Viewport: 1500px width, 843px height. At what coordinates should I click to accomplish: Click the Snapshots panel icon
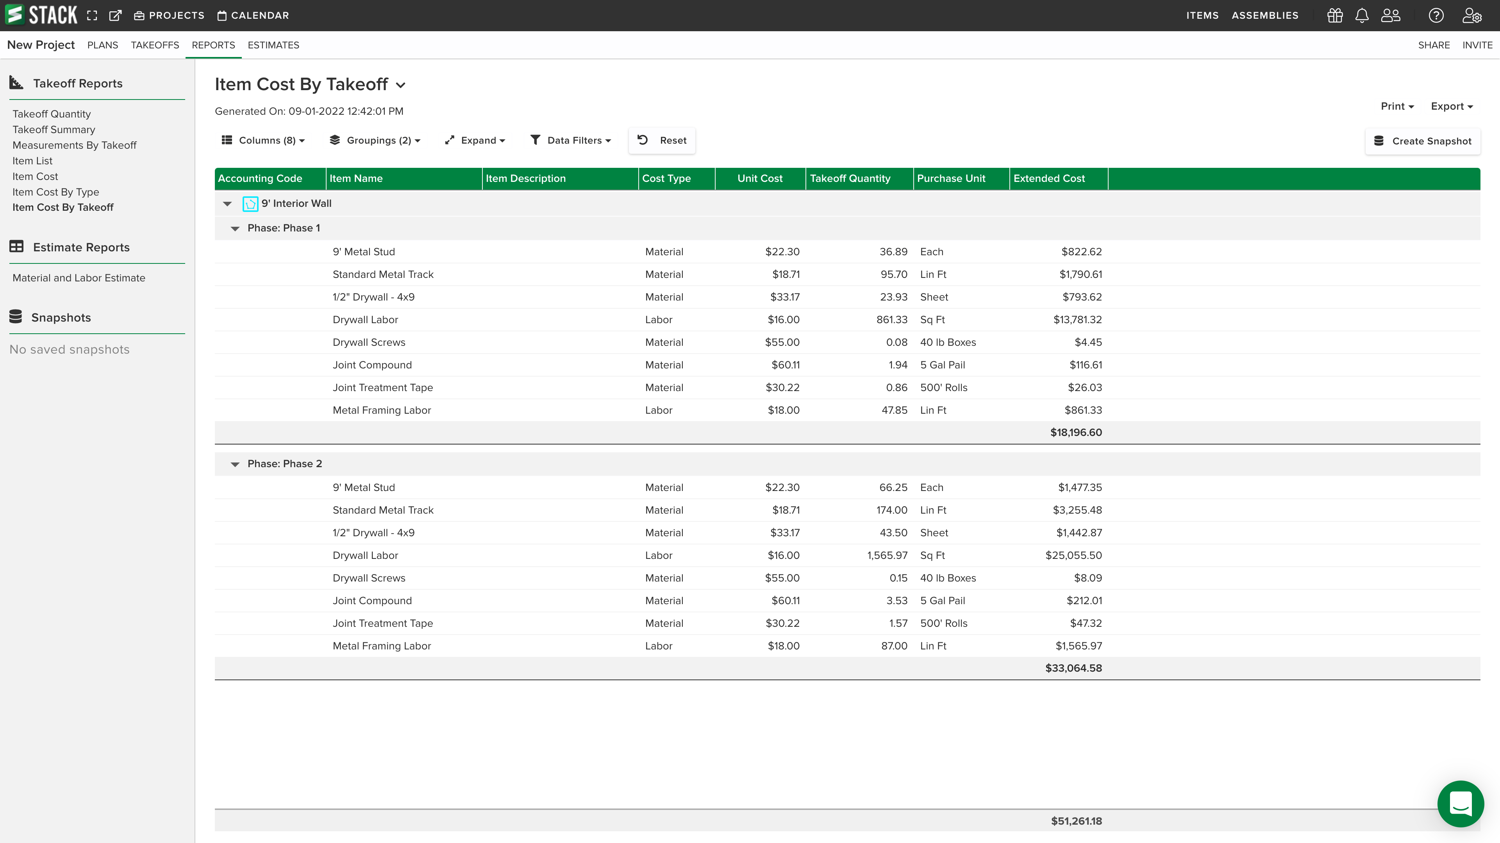[x=16, y=317]
